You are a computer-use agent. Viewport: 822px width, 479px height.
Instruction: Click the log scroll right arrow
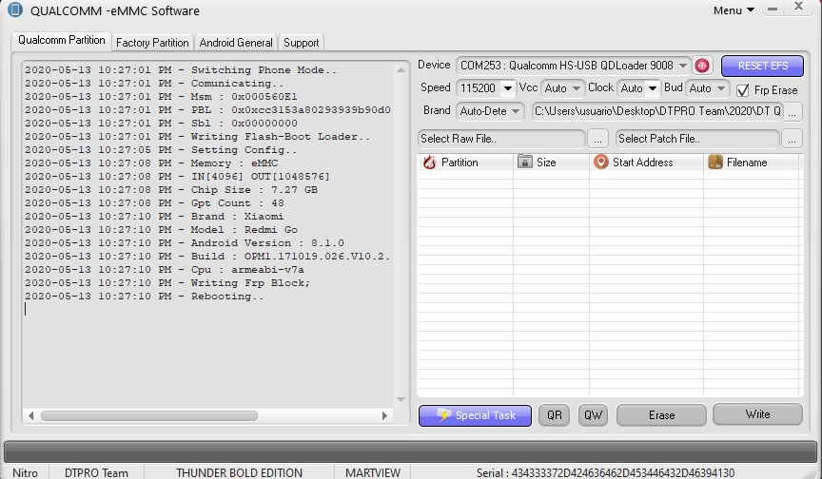[384, 415]
